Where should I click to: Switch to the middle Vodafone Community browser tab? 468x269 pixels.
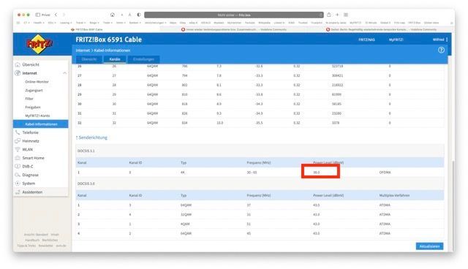pyautogui.click(x=234, y=29)
